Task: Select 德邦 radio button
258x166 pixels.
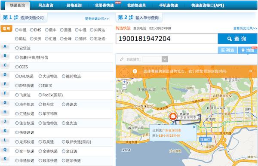Action: coord(77,39)
